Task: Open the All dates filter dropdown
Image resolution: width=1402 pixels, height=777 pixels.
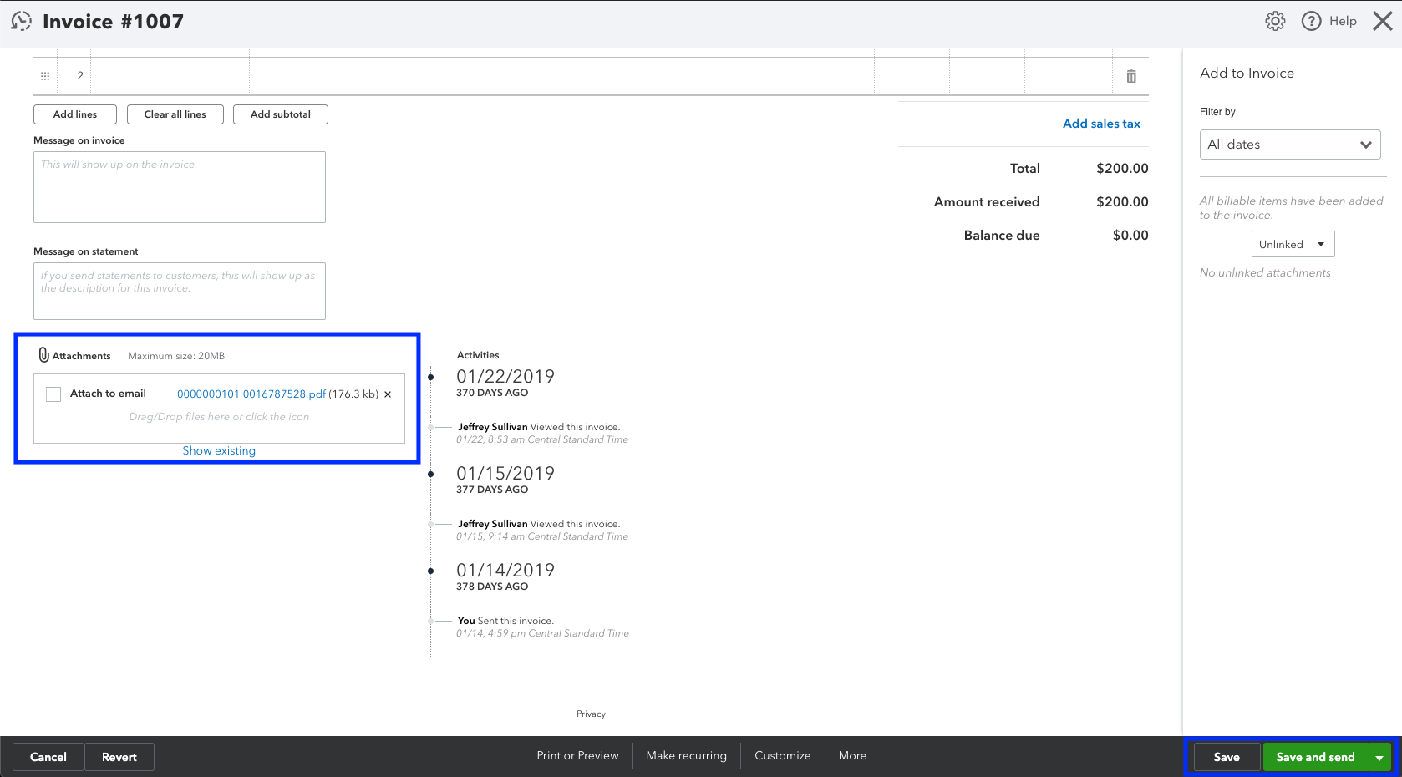Action: point(1290,145)
